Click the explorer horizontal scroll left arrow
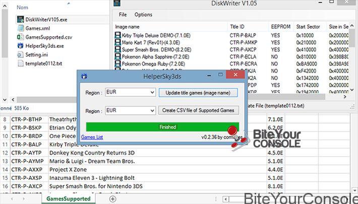 tap(13, 100)
